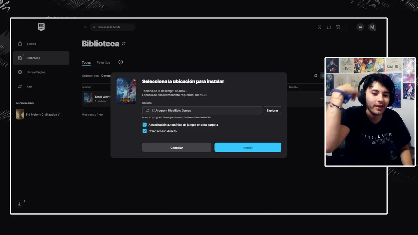Image resolution: width=418 pixels, height=235 pixels.
Task: Click the folder path field C:\Program Files\Epic Games
Action: click(x=202, y=110)
